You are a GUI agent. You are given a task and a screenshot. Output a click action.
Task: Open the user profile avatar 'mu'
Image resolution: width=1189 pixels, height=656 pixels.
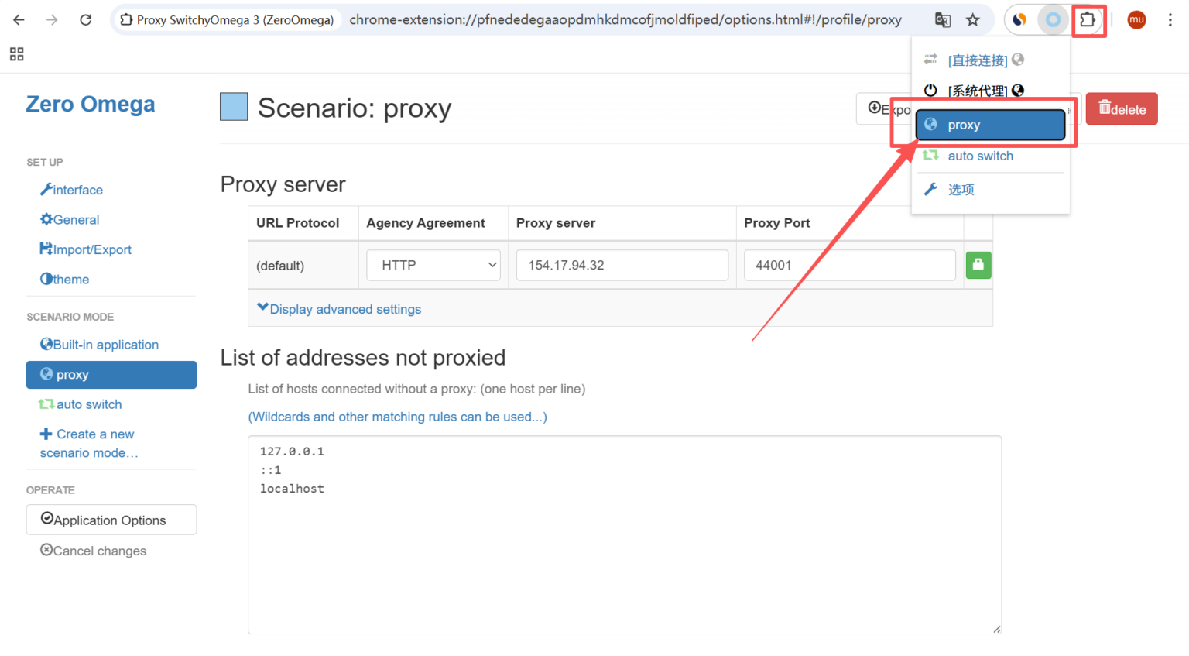[x=1136, y=20]
